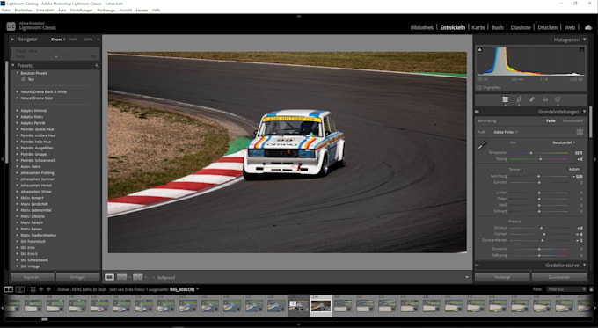Expand the Adaptiv: Himmel preset group
This screenshot has width=598, height=328.
pos(18,111)
